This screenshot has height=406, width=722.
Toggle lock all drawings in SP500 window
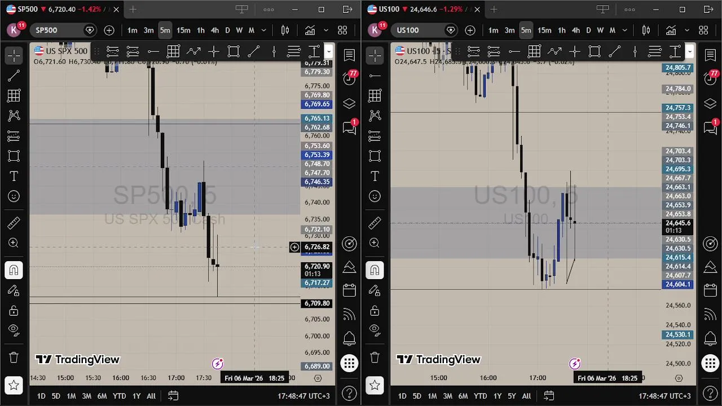pos(14,311)
